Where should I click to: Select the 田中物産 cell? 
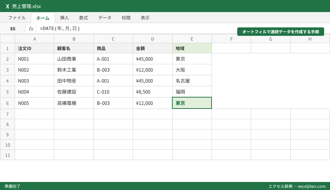(74, 80)
